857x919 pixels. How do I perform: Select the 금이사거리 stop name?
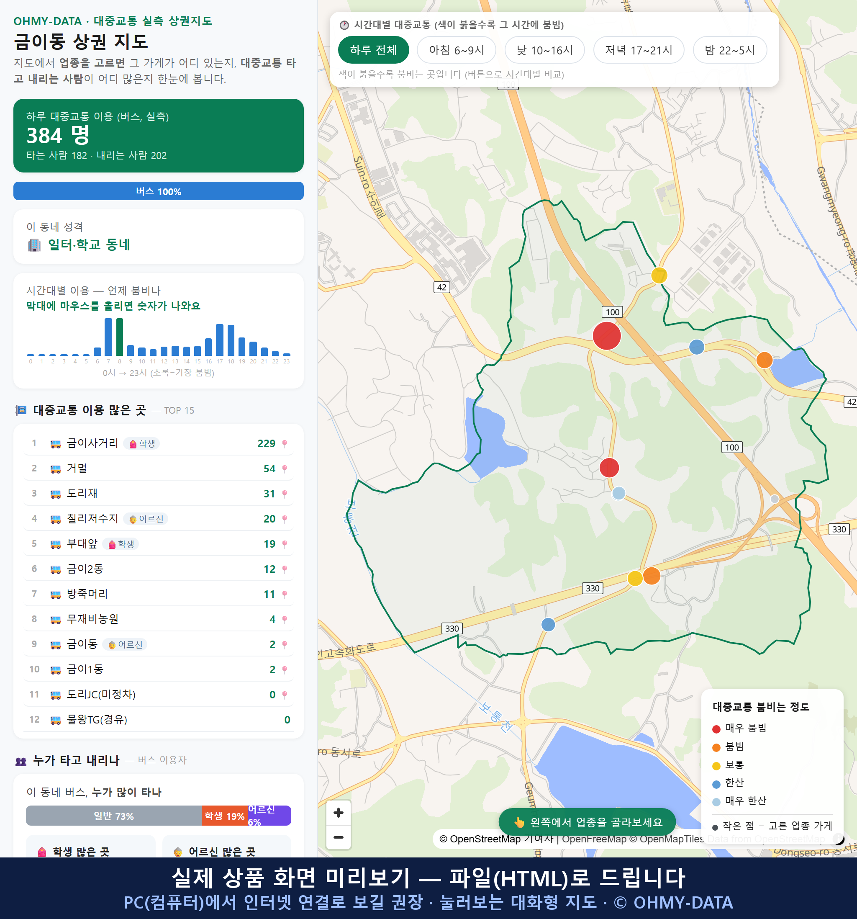pyautogui.click(x=92, y=443)
